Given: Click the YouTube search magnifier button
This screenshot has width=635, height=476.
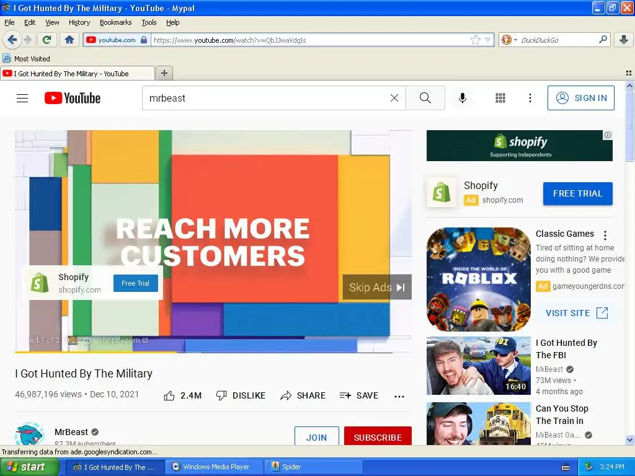Looking at the screenshot, I should pyautogui.click(x=425, y=98).
